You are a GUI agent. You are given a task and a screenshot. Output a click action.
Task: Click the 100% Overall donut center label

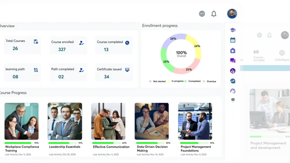(x=181, y=54)
